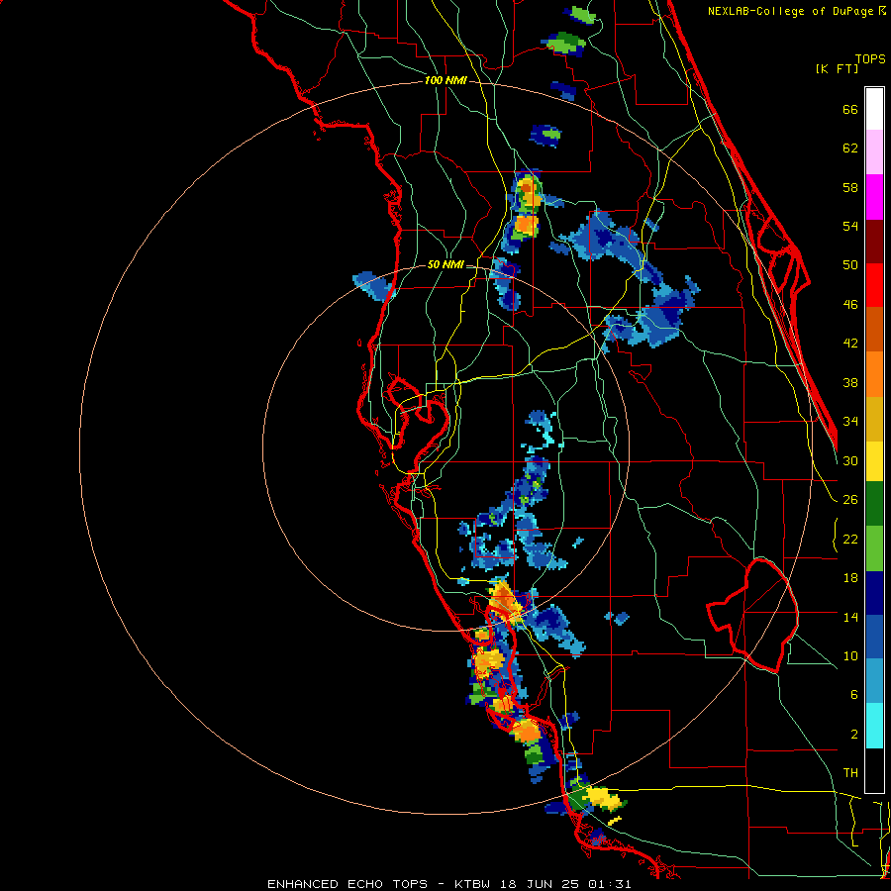Click the '100 NMI' range ring label
Viewport: 891px width, 891px height.
click(445, 81)
